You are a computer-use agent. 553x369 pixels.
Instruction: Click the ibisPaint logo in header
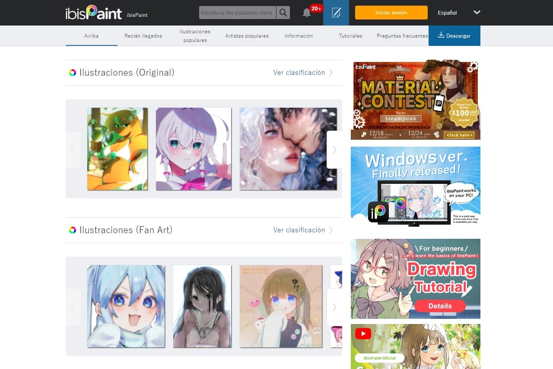coord(93,13)
